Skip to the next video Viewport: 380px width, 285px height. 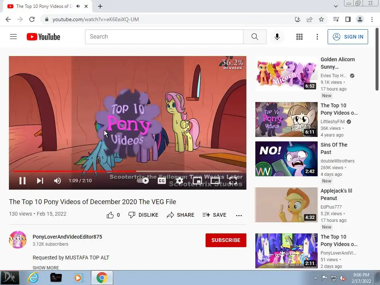[40, 181]
